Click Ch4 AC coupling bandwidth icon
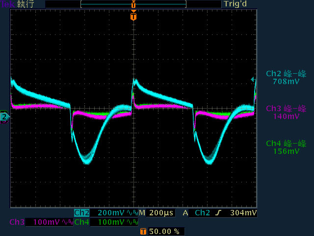This screenshot has height=236, width=314. tap(132, 222)
